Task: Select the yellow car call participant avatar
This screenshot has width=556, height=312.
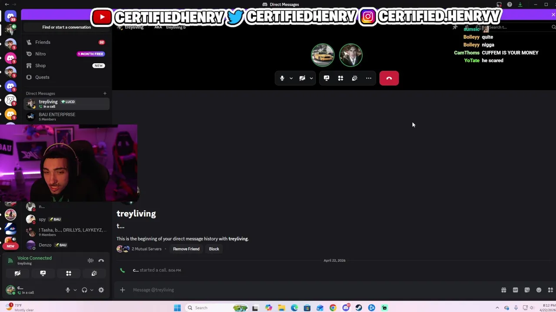Action: pos(323,55)
